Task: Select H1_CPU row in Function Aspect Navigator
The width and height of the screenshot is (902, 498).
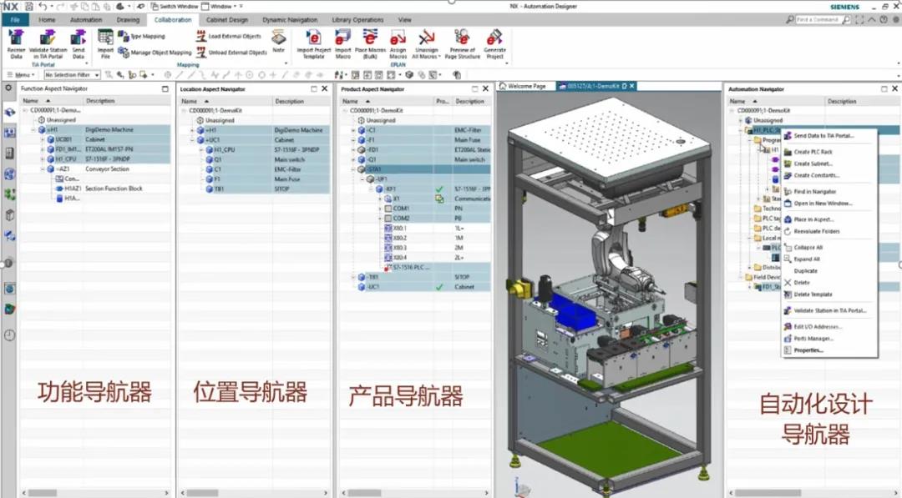Action: coord(95,159)
